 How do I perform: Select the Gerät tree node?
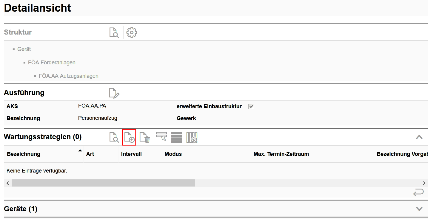(24, 49)
